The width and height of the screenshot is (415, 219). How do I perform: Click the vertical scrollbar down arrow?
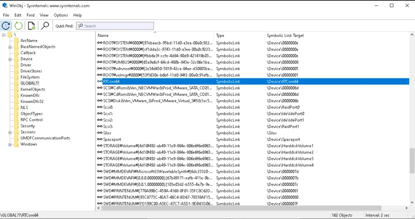point(412,203)
